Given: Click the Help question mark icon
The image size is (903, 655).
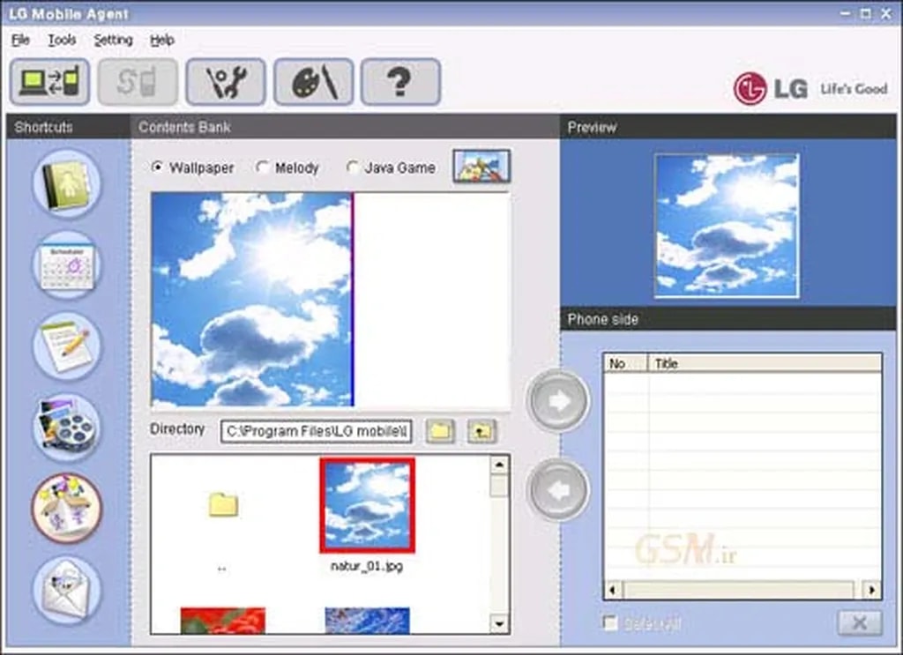Looking at the screenshot, I should click(401, 80).
